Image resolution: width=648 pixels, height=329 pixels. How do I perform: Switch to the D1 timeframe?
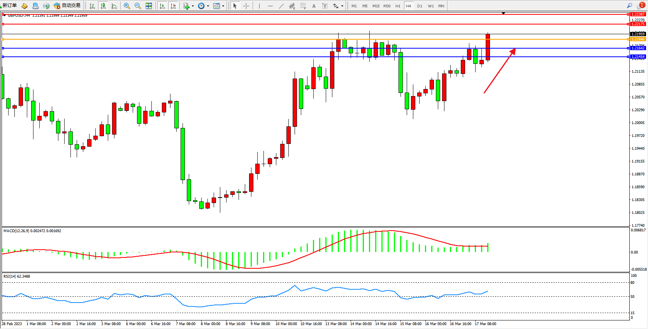click(x=420, y=6)
